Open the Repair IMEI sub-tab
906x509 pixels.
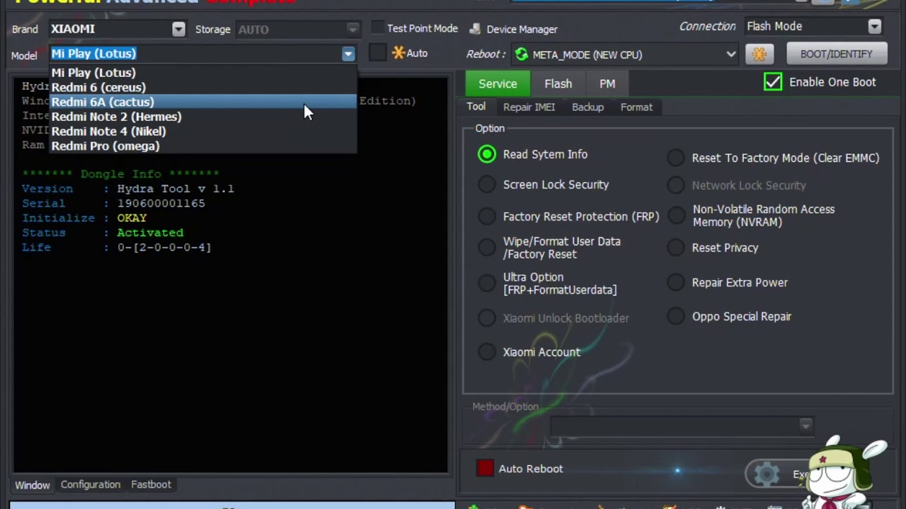pos(529,107)
